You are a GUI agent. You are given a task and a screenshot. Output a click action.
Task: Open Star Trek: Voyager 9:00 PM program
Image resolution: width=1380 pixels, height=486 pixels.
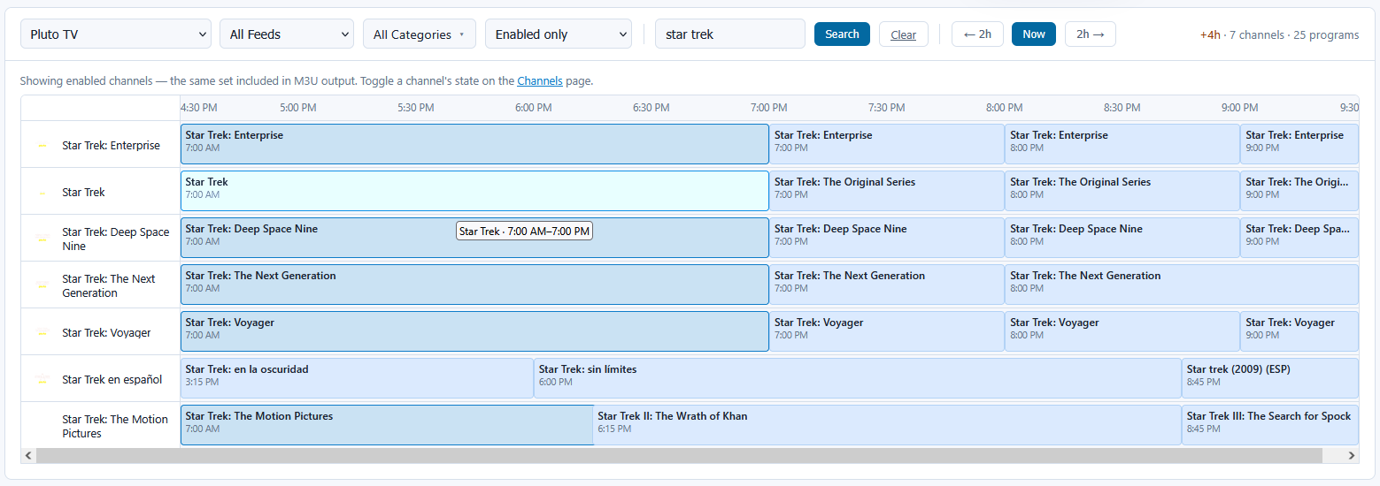pyautogui.click(x=1299, y=331)
